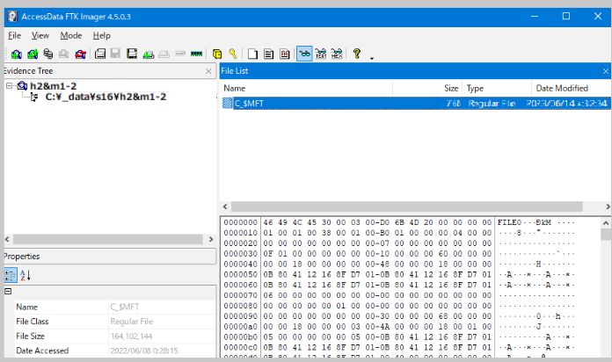
Task: Click hex offset 0000050 row
Action: click(x=240, y=275)
